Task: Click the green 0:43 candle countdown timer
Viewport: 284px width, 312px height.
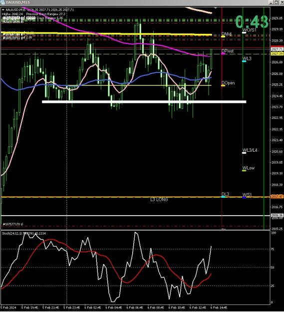Action: (252, 22)
